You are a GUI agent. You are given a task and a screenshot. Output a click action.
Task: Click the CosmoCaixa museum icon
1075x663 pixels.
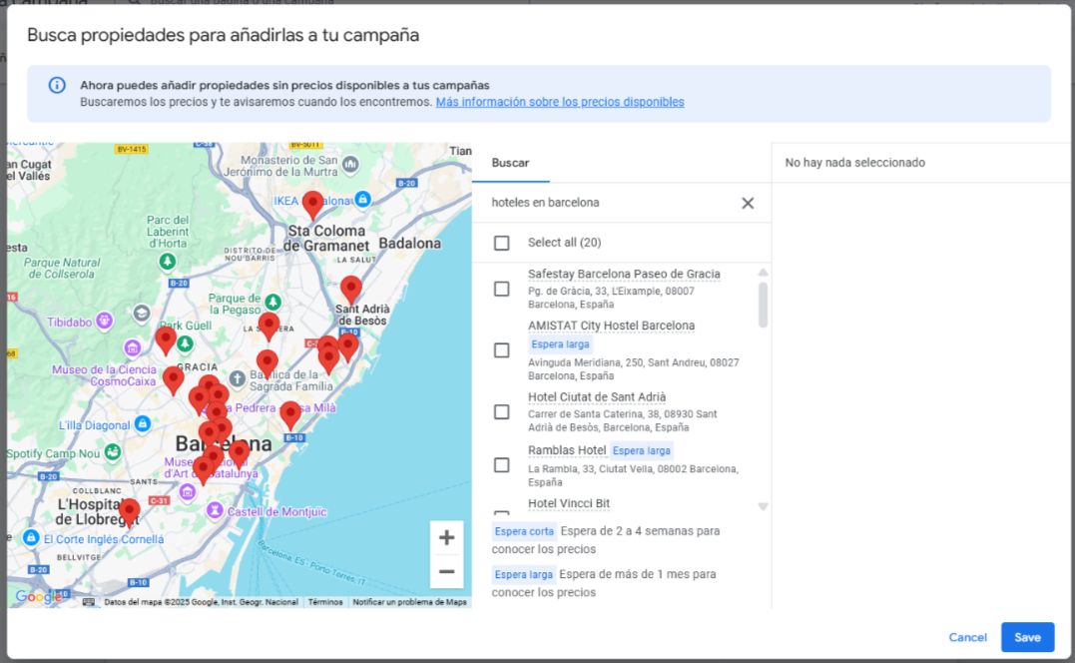point(133,347)
